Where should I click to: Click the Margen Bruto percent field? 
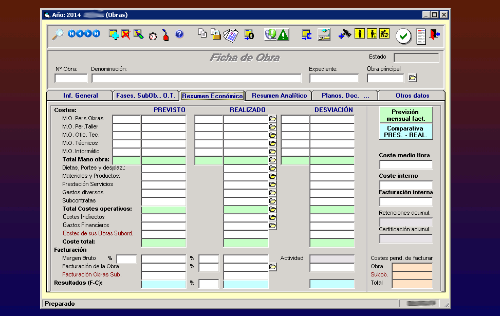[x=126, y=258]
